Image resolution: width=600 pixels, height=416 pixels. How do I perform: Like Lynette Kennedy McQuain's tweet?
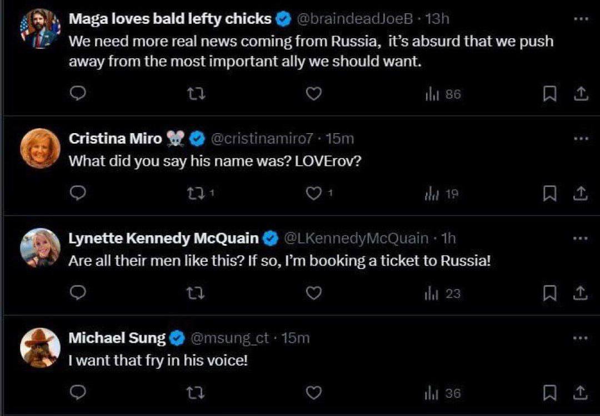pos(314,293)
